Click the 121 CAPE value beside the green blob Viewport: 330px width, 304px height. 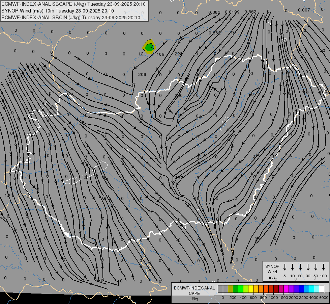[x=142, y=54]
